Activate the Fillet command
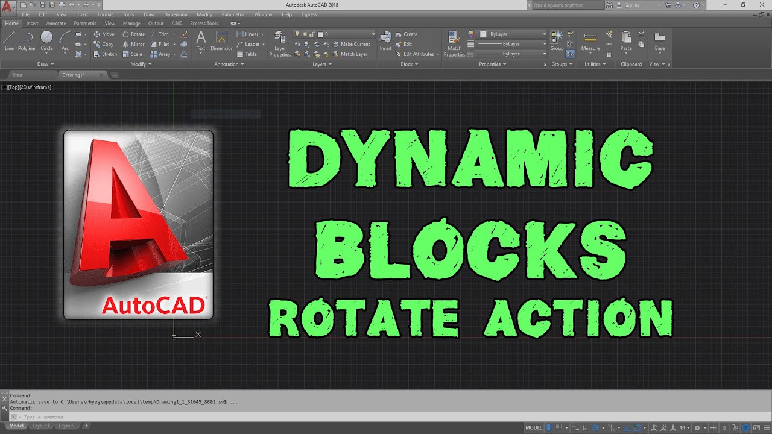Viewport: 772px width, 434px height. [x=160, y=44]
